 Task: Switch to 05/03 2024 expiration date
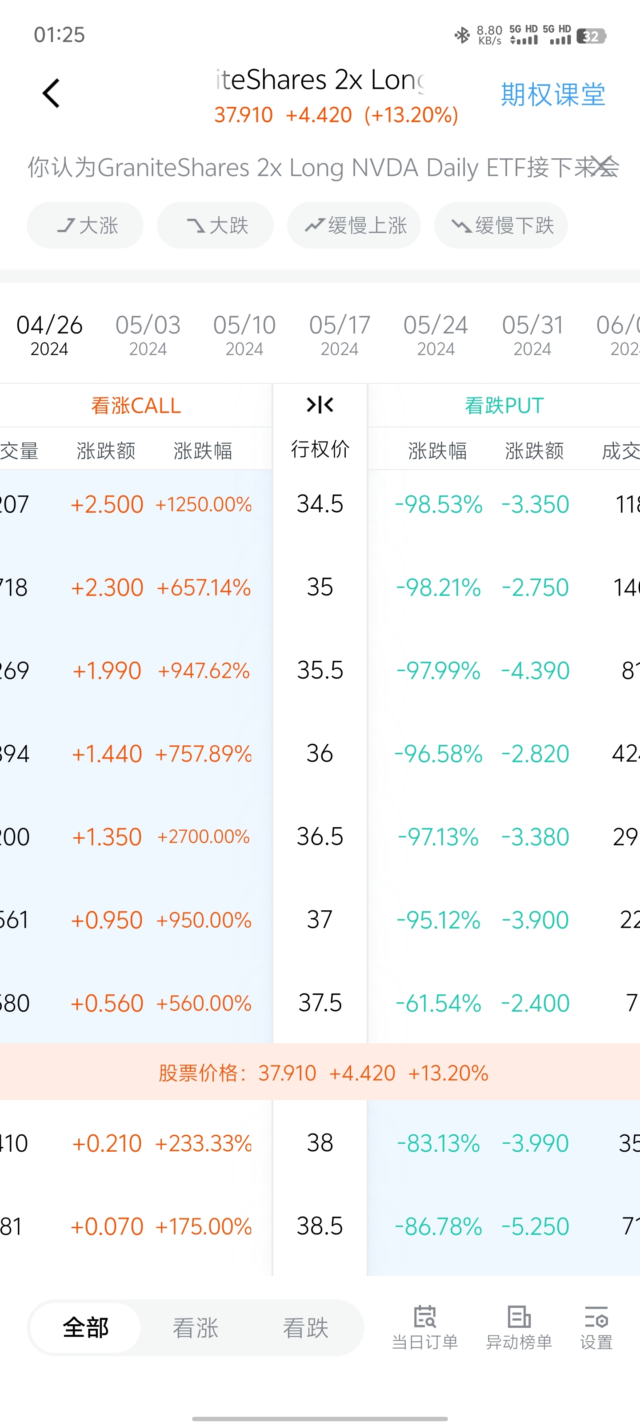point(148,334)
